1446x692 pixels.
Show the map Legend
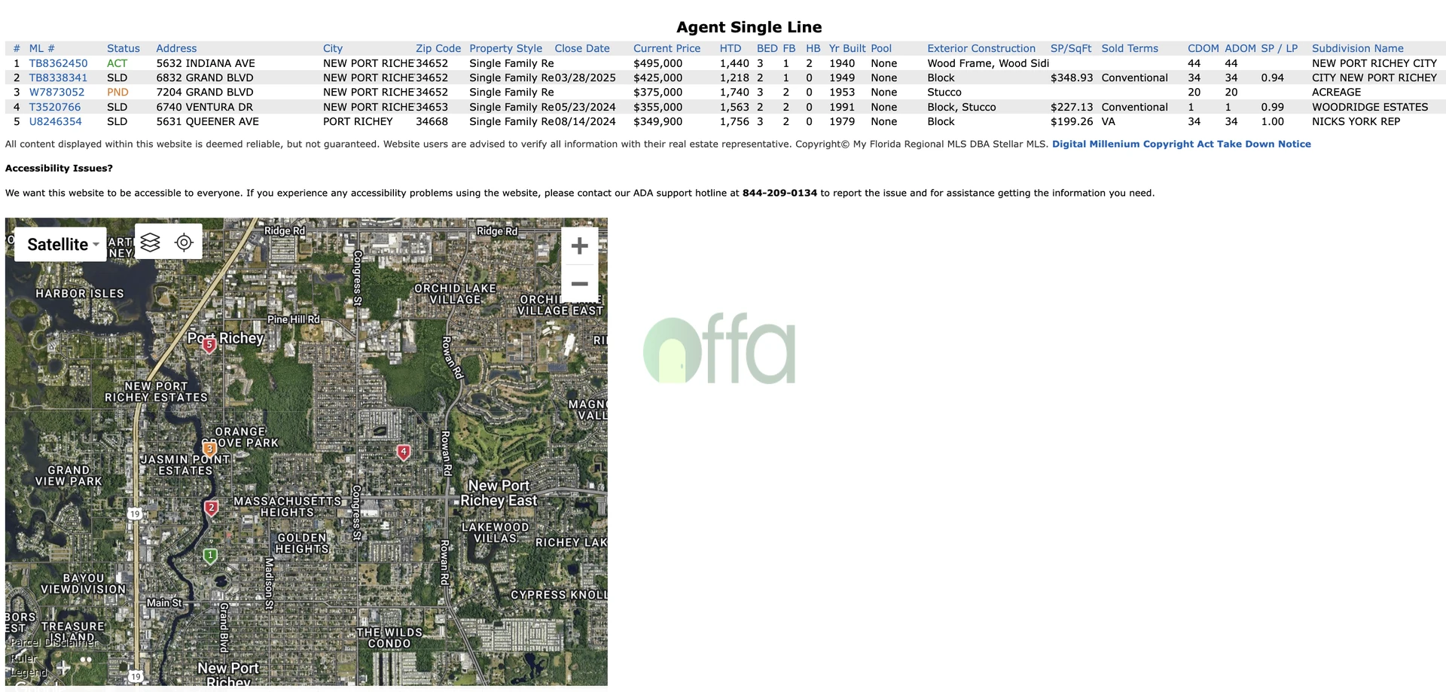tap(29, 672)
